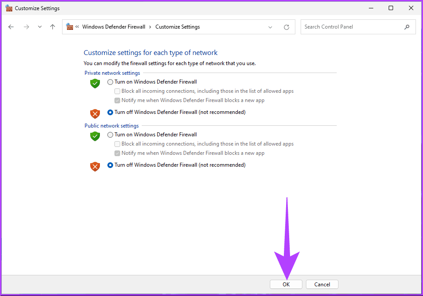Image resolution: width=423 pixels, height=296 pixels.
Task: Click green shield icon under Private network
Action: point(95,83)
